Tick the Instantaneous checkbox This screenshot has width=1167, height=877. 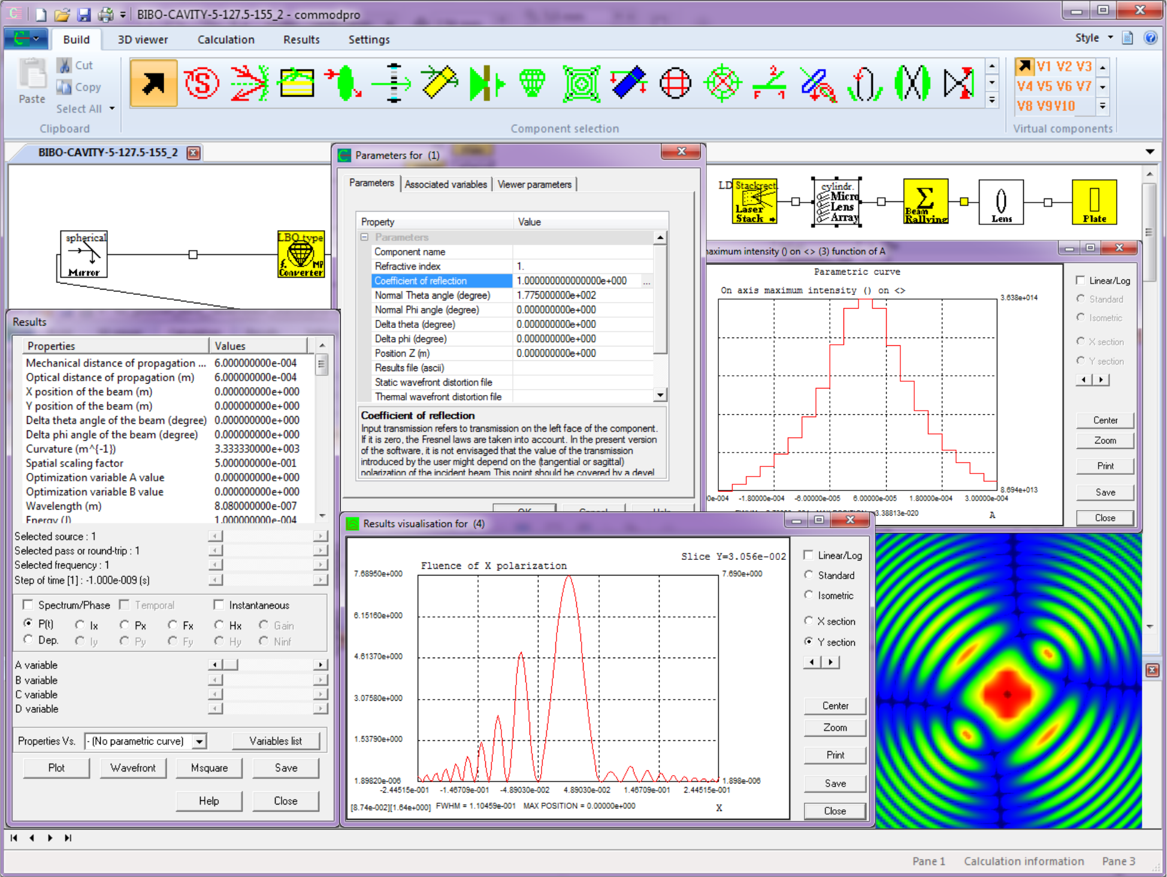[219, 605]
